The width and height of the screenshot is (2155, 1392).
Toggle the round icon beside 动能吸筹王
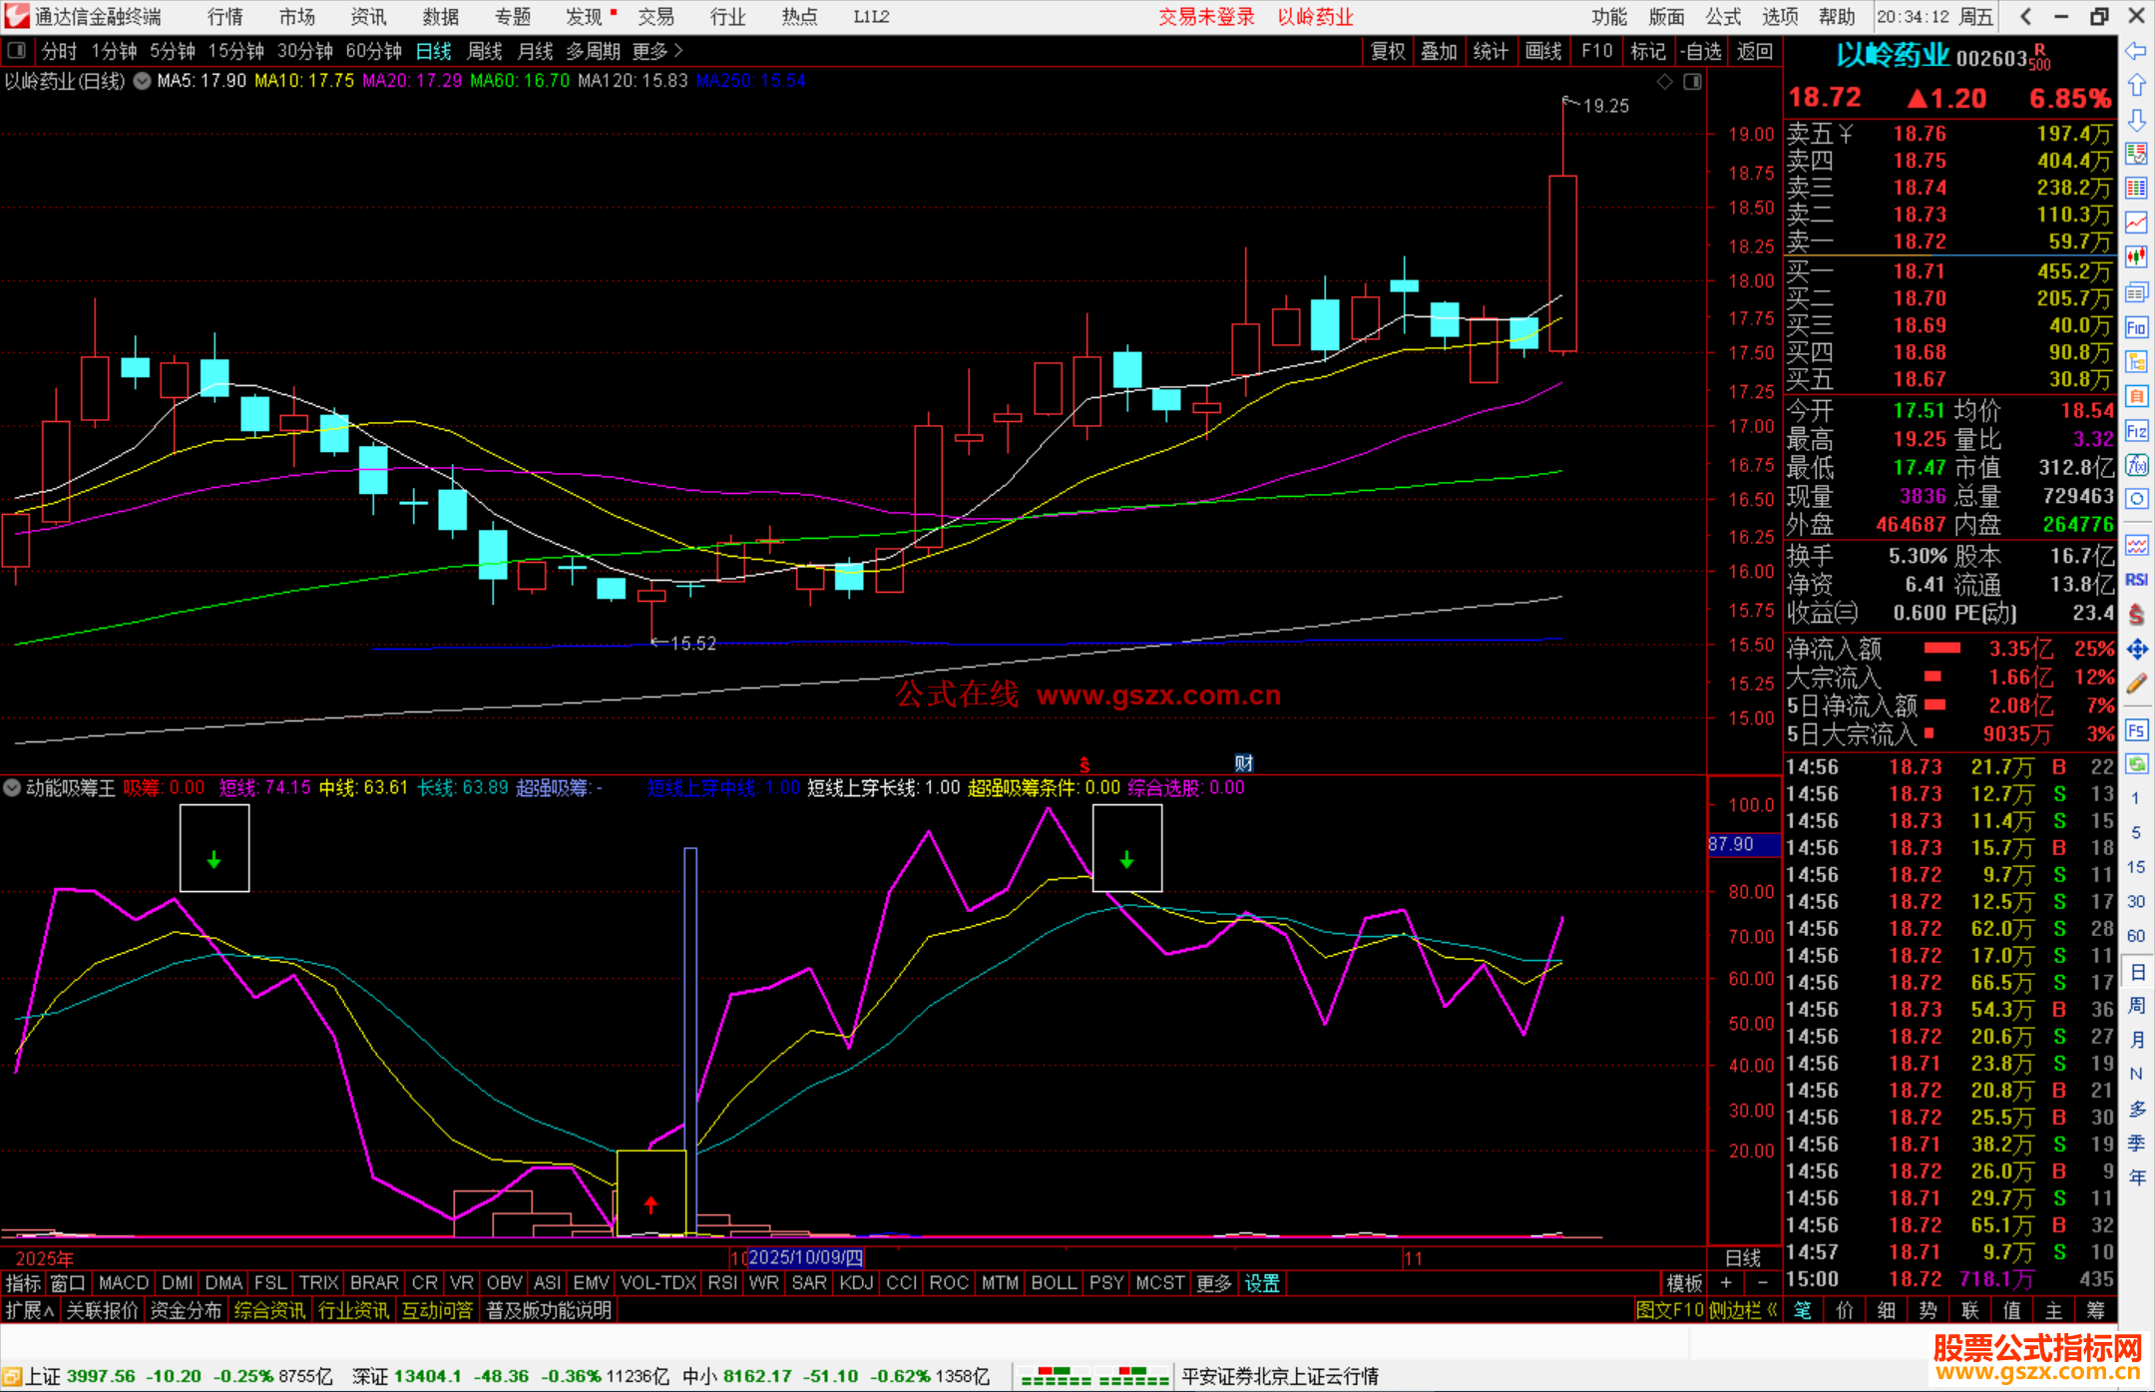[x=12, y=788]
